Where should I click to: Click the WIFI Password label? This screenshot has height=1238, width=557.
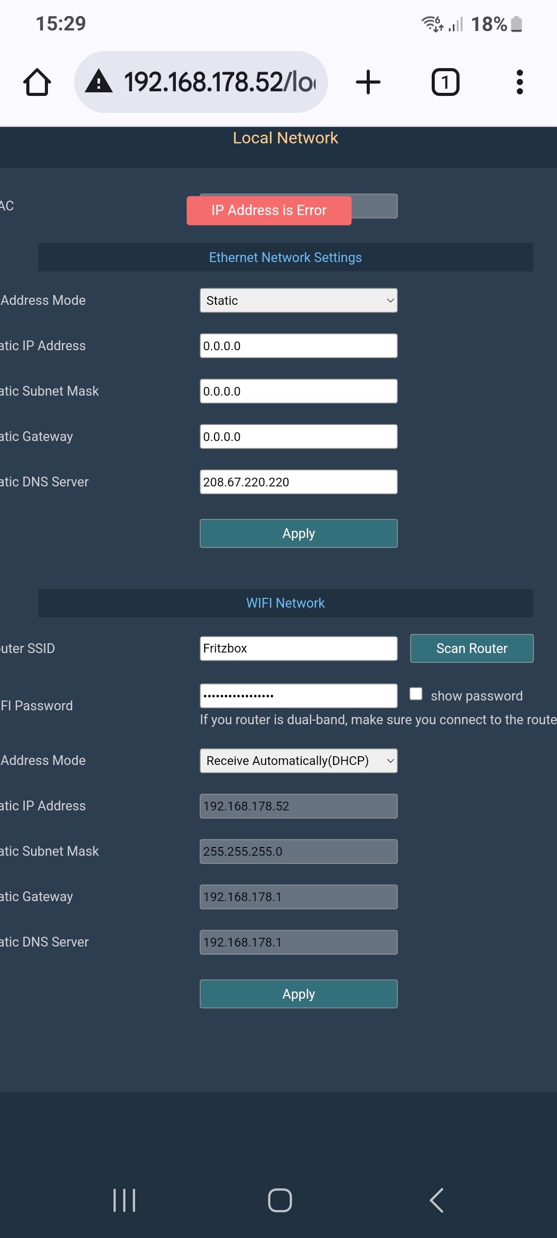pyautogui.click(x=37, y=706)
